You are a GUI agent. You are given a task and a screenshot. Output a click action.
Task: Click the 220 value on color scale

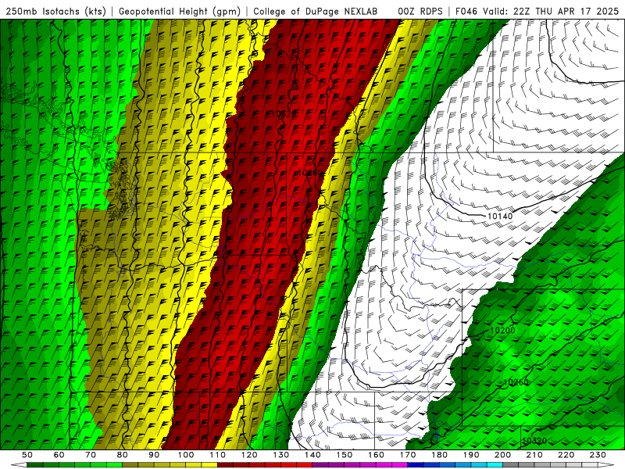coord(566,455)
